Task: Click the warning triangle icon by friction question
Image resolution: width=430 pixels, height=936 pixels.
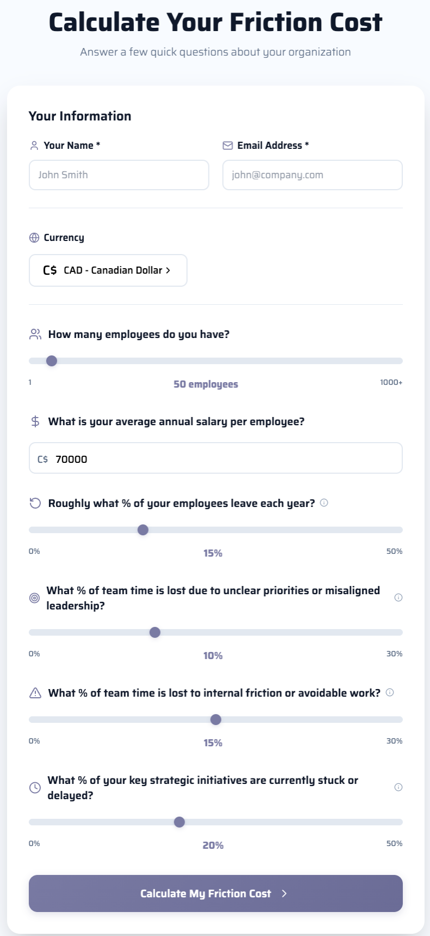Action: 35,693
